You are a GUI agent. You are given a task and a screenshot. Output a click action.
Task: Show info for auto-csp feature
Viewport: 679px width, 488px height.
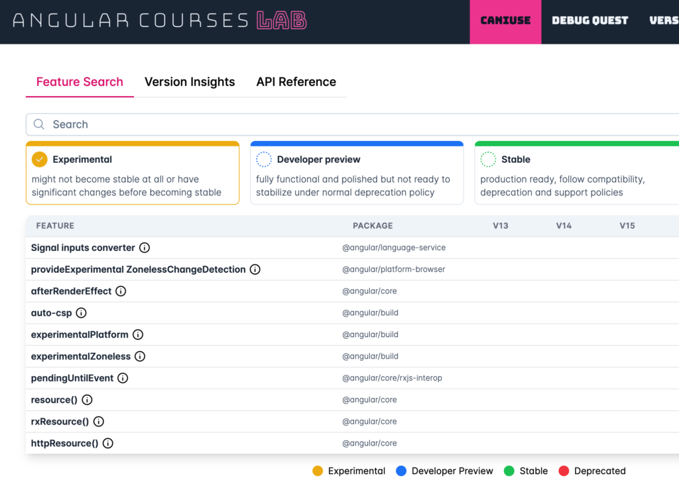coord(81,313)
